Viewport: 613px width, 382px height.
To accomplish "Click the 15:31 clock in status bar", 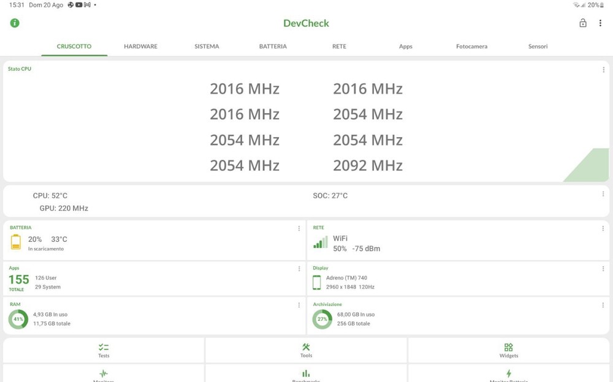I will pos(17,5).
